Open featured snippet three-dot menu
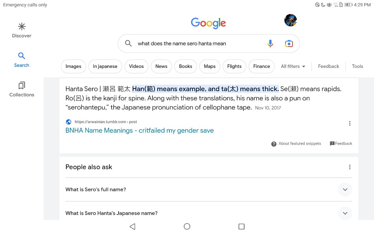 (349, 123)
